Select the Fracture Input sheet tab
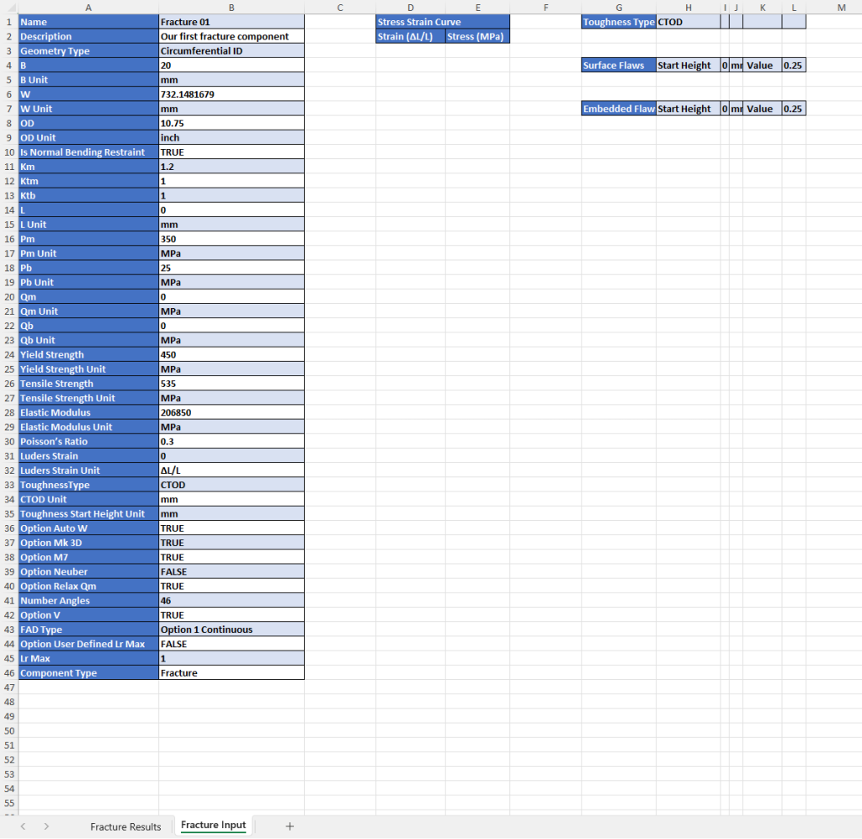 point(213,826)
